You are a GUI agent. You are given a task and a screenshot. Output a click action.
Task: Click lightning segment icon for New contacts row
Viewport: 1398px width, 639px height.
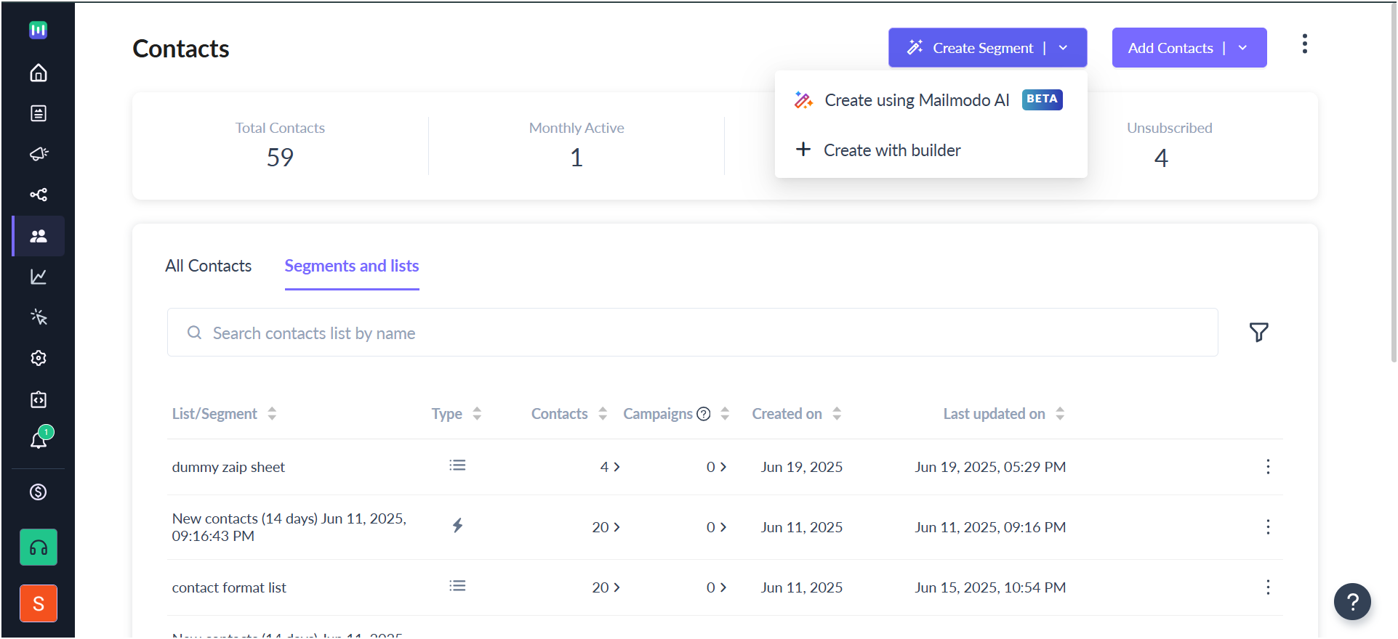[x=457, y=525]
